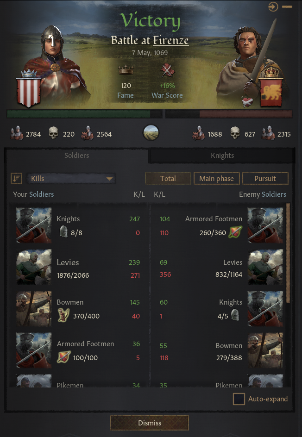Viewport: 302px width, 437px height.
Task: Enable the Auto-expand checkbox
Action: tap(239, 399)
